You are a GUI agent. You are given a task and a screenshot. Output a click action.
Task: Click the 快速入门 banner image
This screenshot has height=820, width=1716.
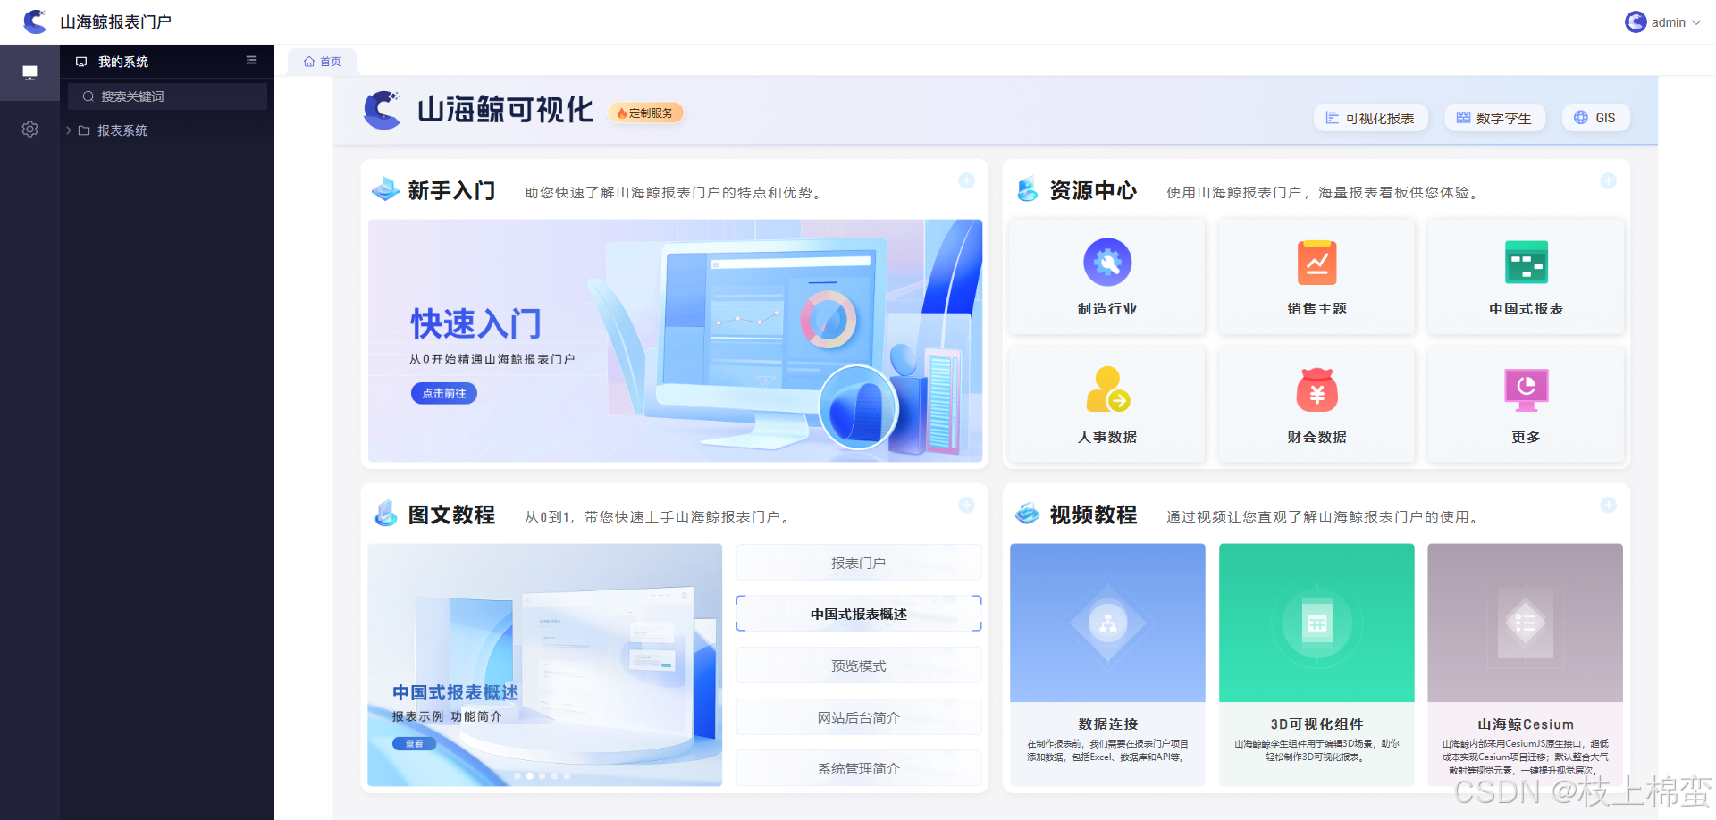(x=675, y=340)
